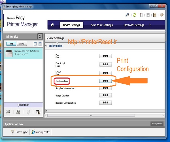Click the Order Supplies cart icon
This screenshot has height=142, width=170.
coord(13,132)
